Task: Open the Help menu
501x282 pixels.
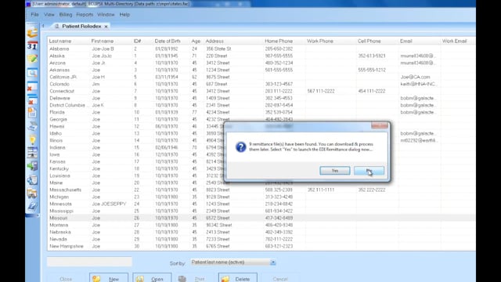Action: [124, 15]
